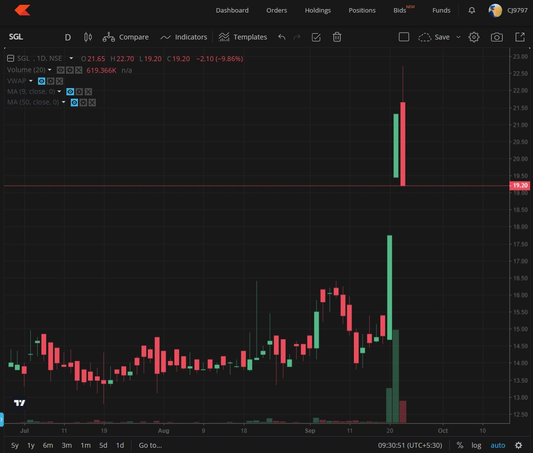Redo the chart action
The width and height of the screenshot is (533, 453).
point(297,37)
